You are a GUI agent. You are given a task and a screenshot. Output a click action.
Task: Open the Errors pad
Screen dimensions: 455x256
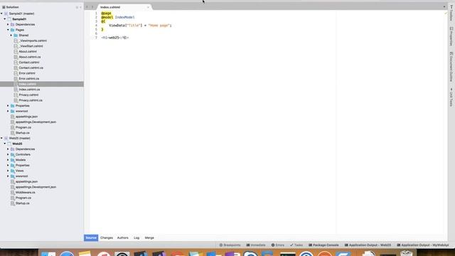coord(278,245)
